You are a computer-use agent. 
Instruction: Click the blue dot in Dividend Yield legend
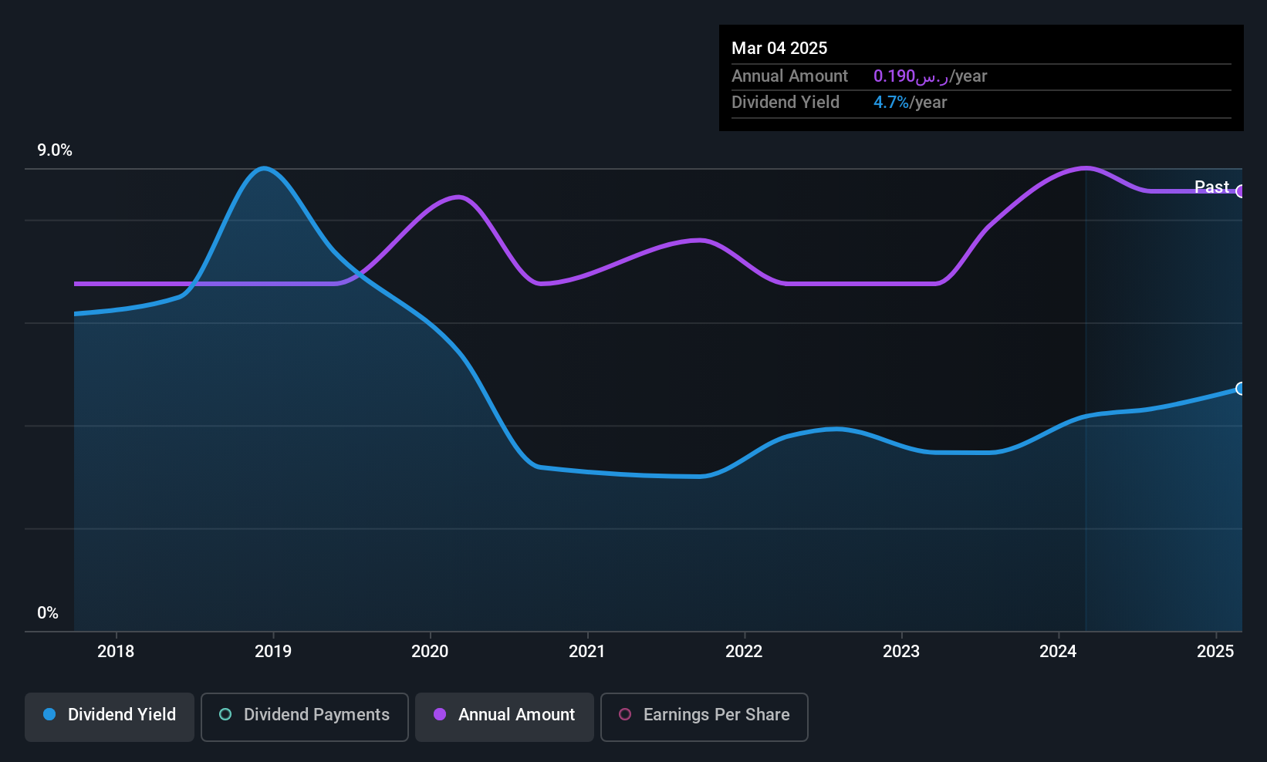coord(49,714)
